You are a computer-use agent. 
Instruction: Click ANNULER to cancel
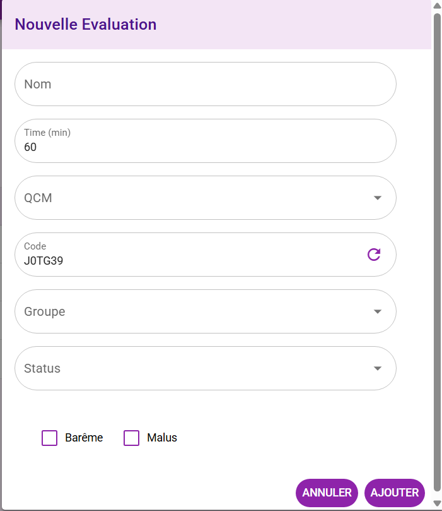coord(327,493)
